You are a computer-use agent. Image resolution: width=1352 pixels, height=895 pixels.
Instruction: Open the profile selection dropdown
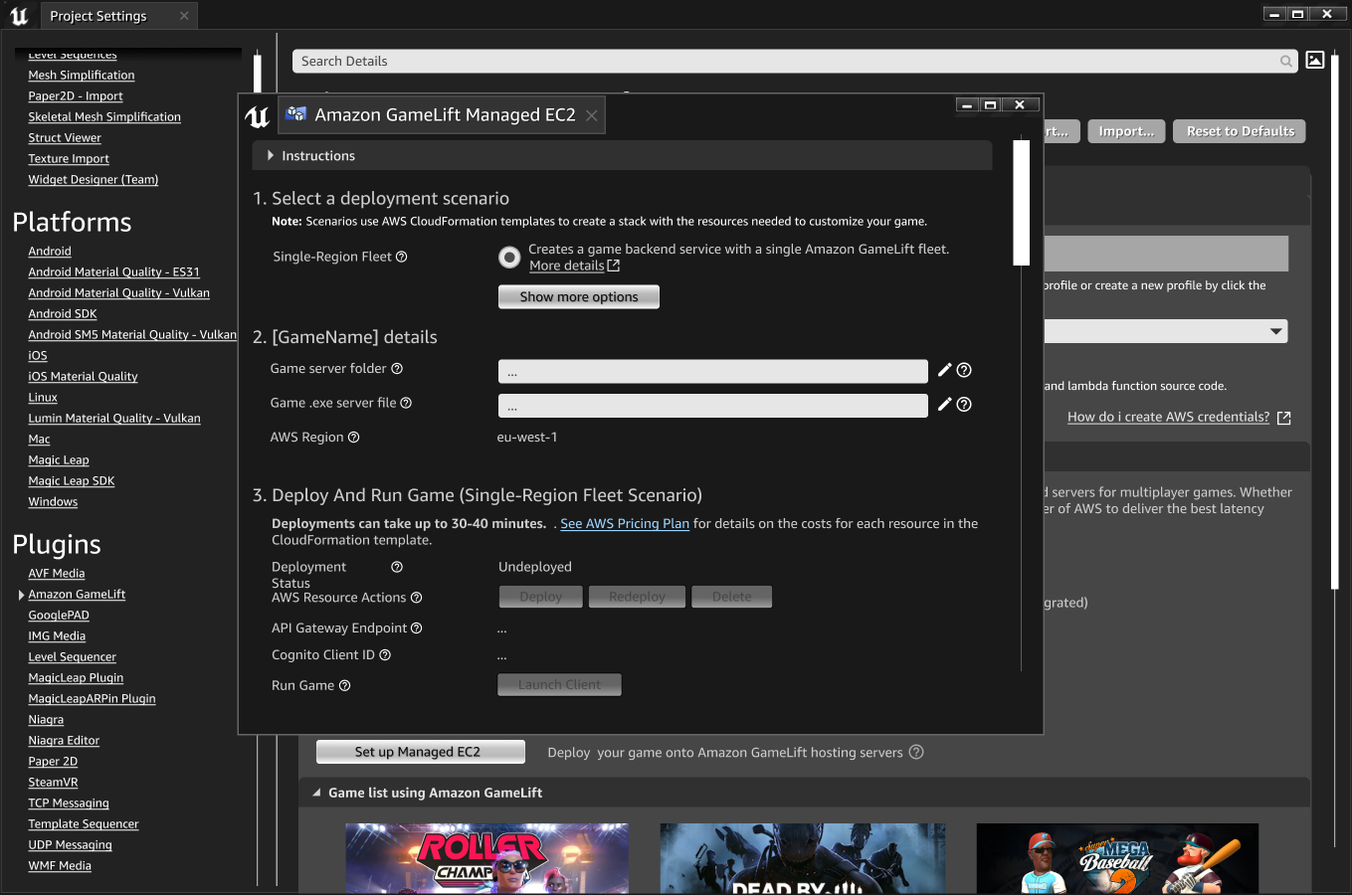[1275, 331]
